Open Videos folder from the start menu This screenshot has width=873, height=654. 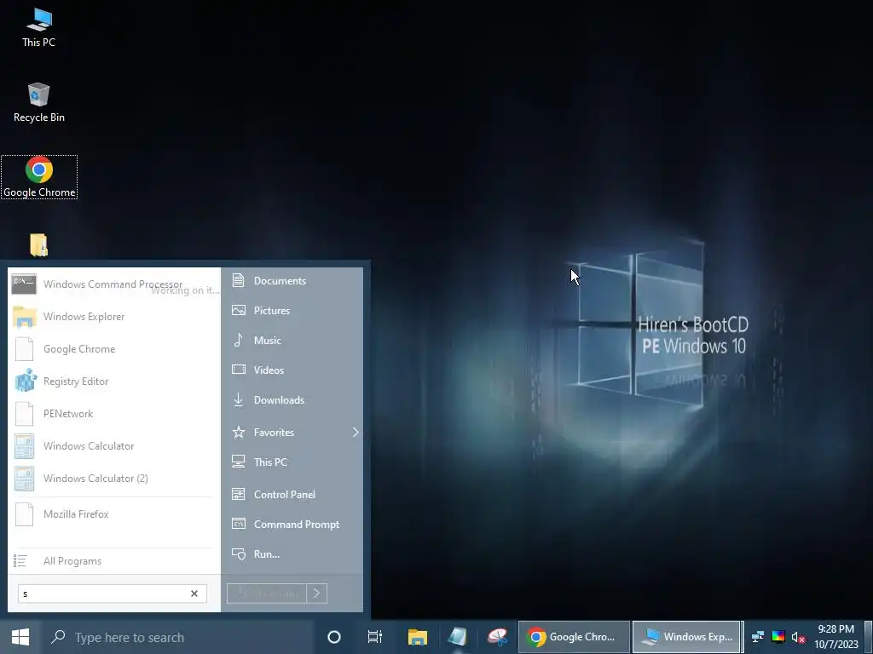292,370
